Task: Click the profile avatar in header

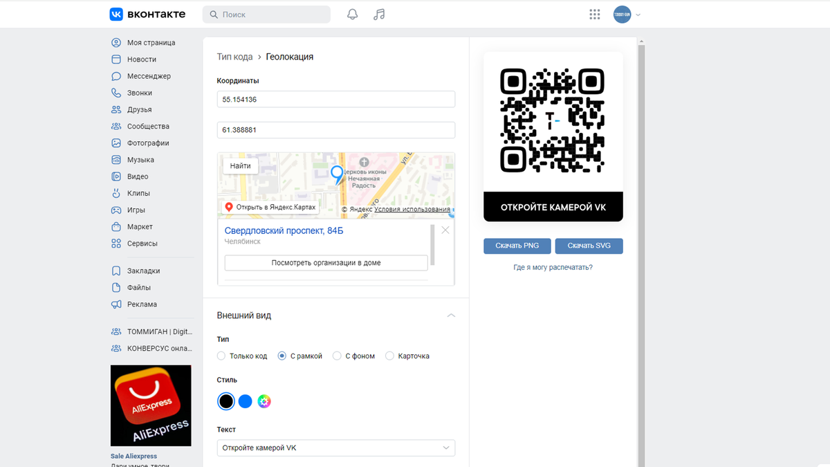Action: tap(622, 15)
